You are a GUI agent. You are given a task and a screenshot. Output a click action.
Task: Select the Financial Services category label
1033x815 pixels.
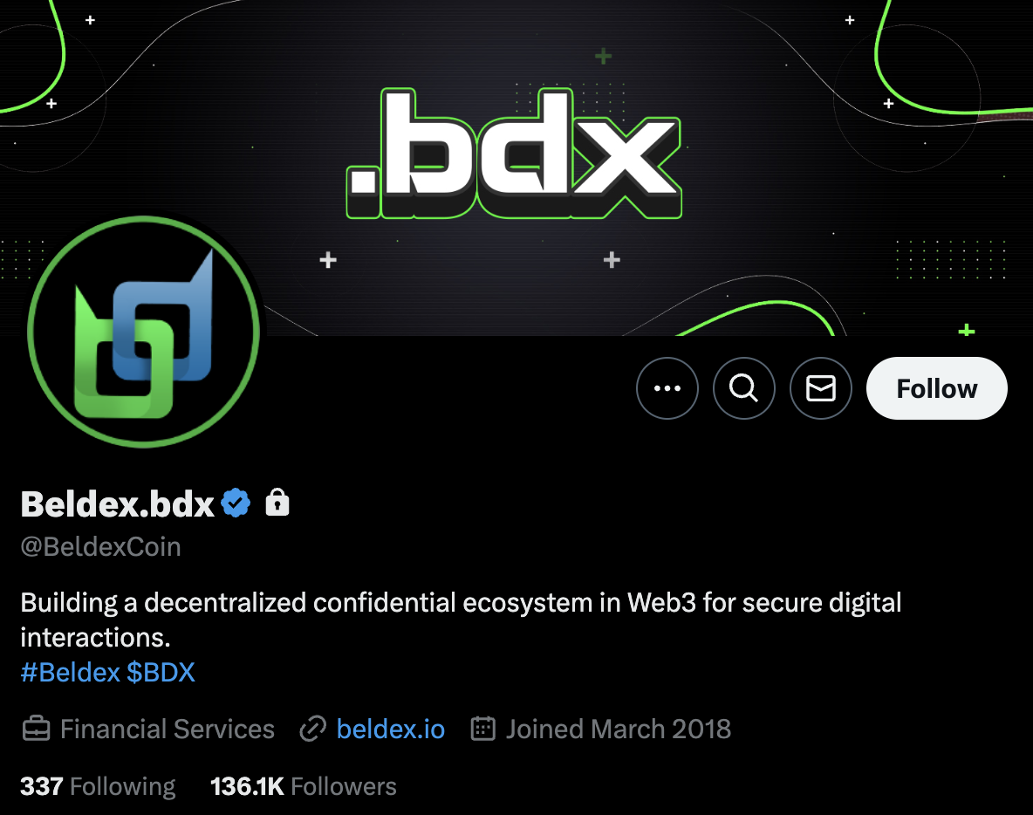(168, 729)
